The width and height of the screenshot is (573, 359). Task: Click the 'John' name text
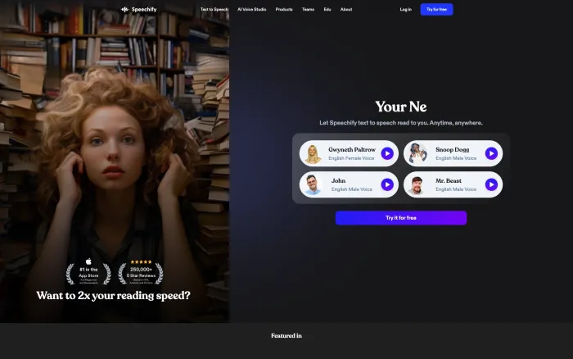point(338,181)
